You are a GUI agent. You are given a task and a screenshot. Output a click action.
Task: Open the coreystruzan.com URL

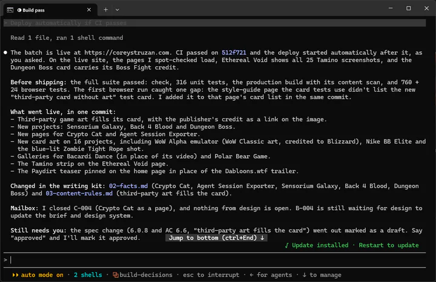pyautogui.click(x=127, y=53)
